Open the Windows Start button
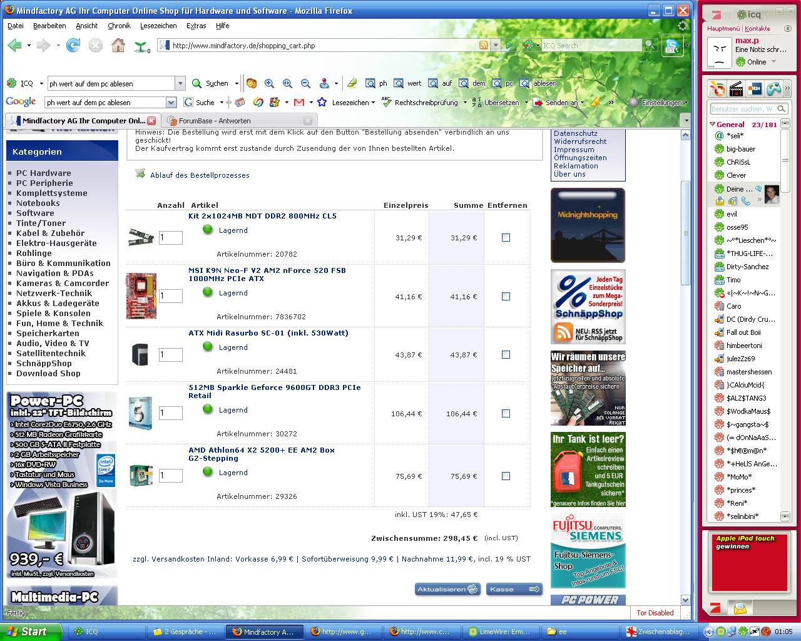Screen dimensions: 801x641 click(31, 632)
